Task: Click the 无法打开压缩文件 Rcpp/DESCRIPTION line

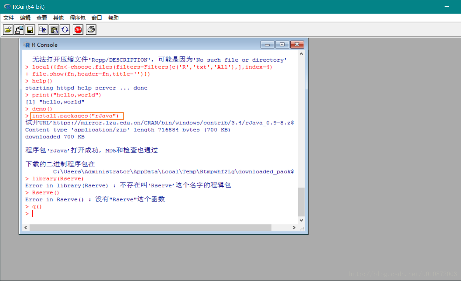Action: point(160,60)
